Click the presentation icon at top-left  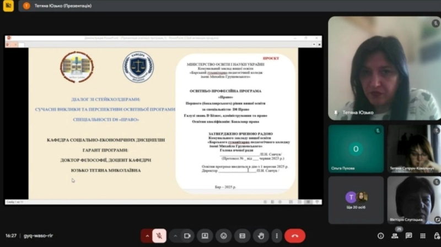coord(8,6)
